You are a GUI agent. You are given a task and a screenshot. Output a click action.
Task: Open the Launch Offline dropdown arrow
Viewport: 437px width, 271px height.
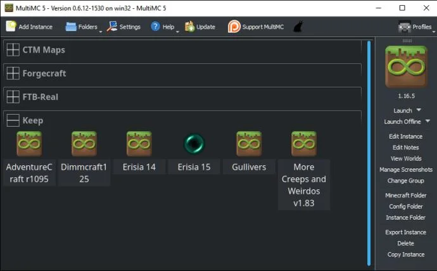[427, 121]
